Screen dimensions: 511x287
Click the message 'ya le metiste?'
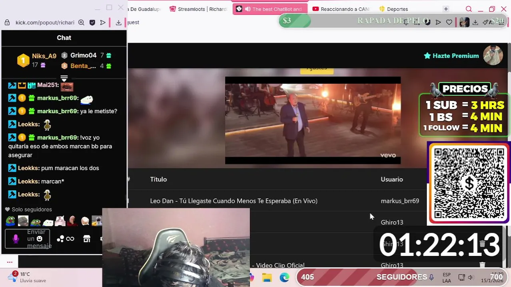pos(99,111)
